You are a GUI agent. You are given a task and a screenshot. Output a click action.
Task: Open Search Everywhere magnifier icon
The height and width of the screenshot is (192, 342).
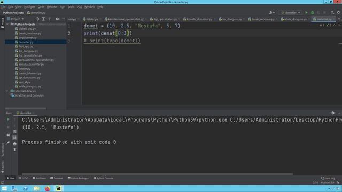click(x=332, y=13)
